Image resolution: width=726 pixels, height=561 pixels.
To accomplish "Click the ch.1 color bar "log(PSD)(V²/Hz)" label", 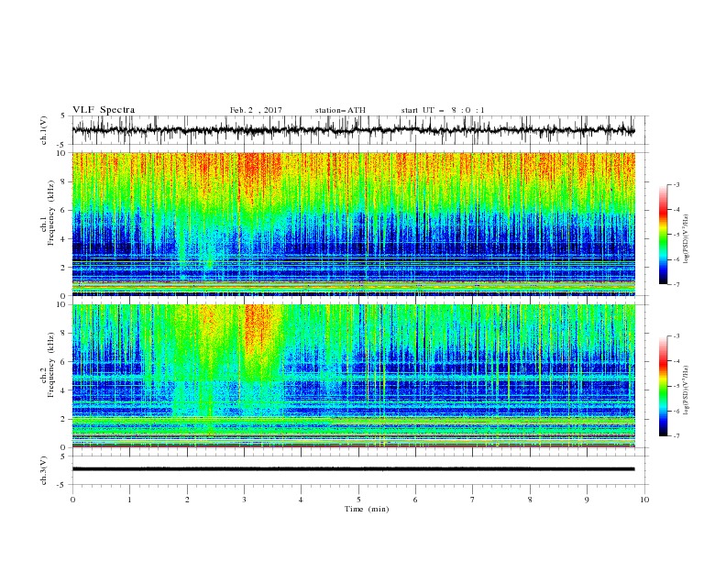I will click(686, 239).
